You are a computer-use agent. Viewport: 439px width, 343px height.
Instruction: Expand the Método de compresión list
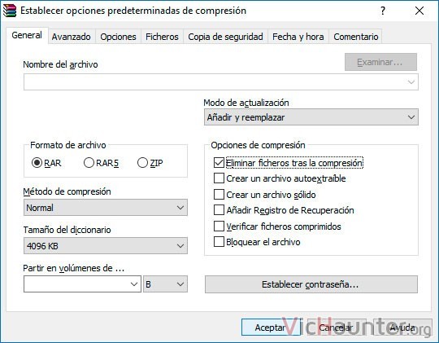(x=106, y=208)
